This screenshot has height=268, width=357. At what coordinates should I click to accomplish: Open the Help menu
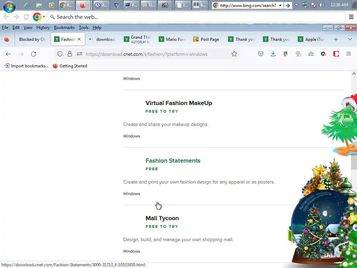[97, 28]
